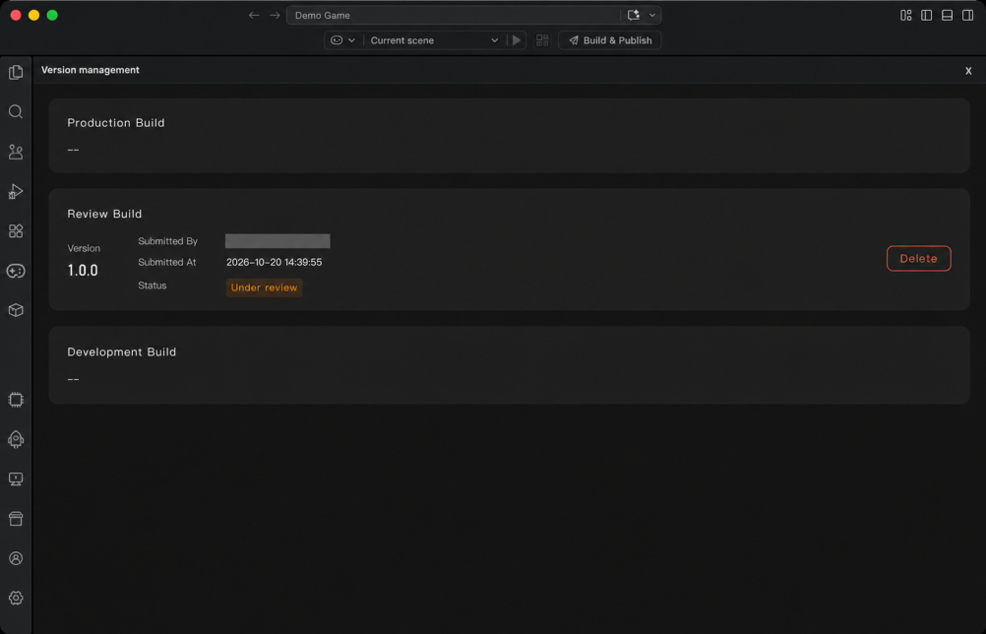Image resolution: width=986 pixels, height=634 pixels.
Task: Open the run and debug sidebar icon
Action: [16, 191]
